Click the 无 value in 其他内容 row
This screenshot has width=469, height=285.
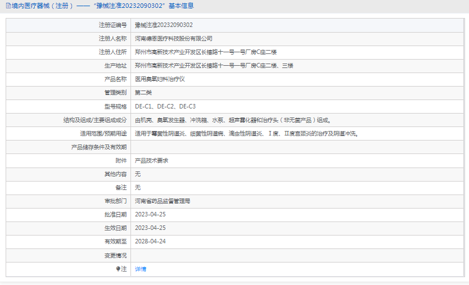138,174
